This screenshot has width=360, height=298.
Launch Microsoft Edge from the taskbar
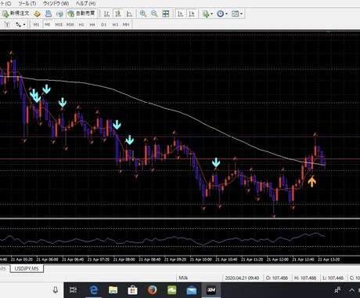[x=93, y=290]
